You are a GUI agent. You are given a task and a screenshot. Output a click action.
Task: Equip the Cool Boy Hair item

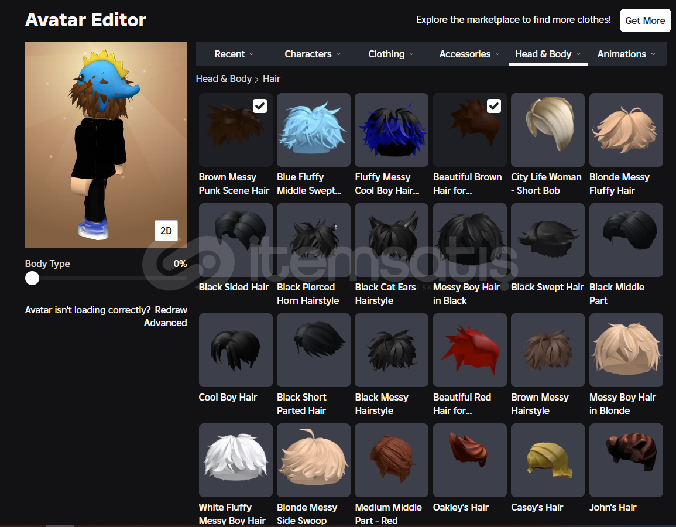(235, 350)
